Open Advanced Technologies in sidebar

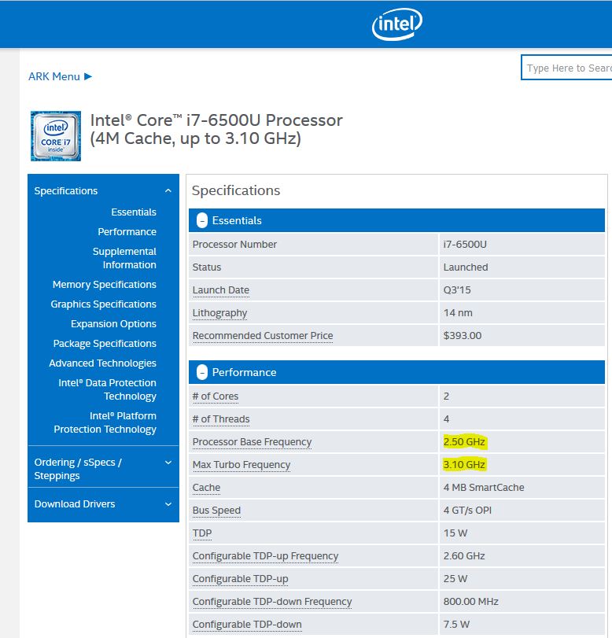(x=102, y=363)
